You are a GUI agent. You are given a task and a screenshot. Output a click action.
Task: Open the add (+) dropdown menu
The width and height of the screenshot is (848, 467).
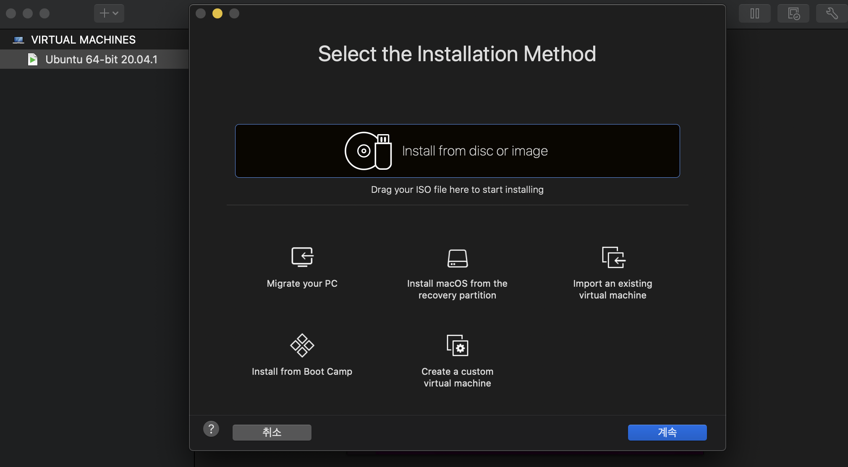[x=109, y=13]
